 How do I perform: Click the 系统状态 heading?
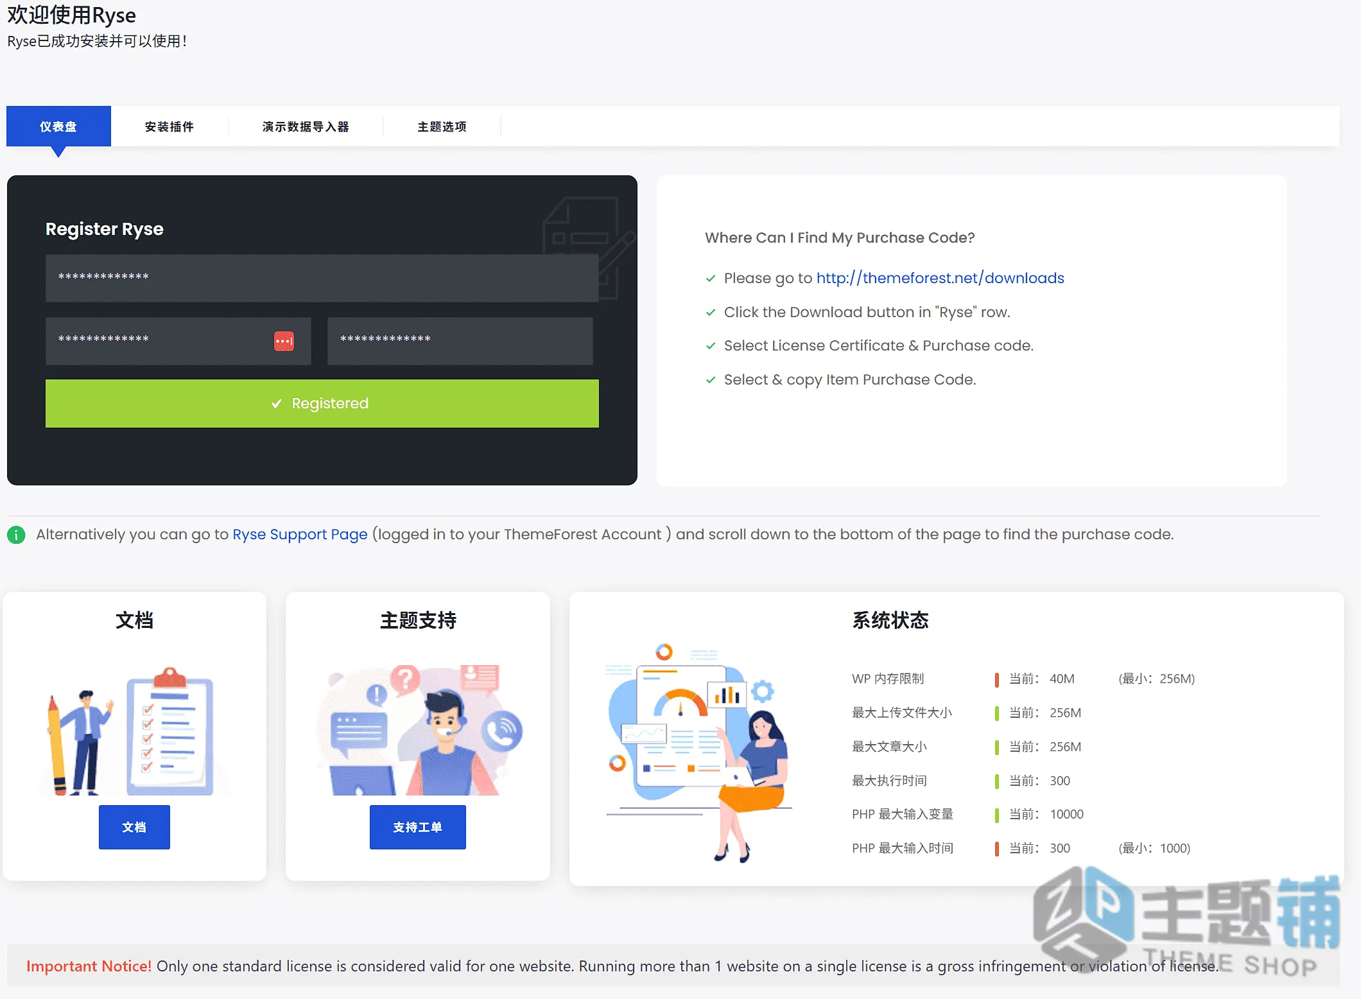pos(890,620)
